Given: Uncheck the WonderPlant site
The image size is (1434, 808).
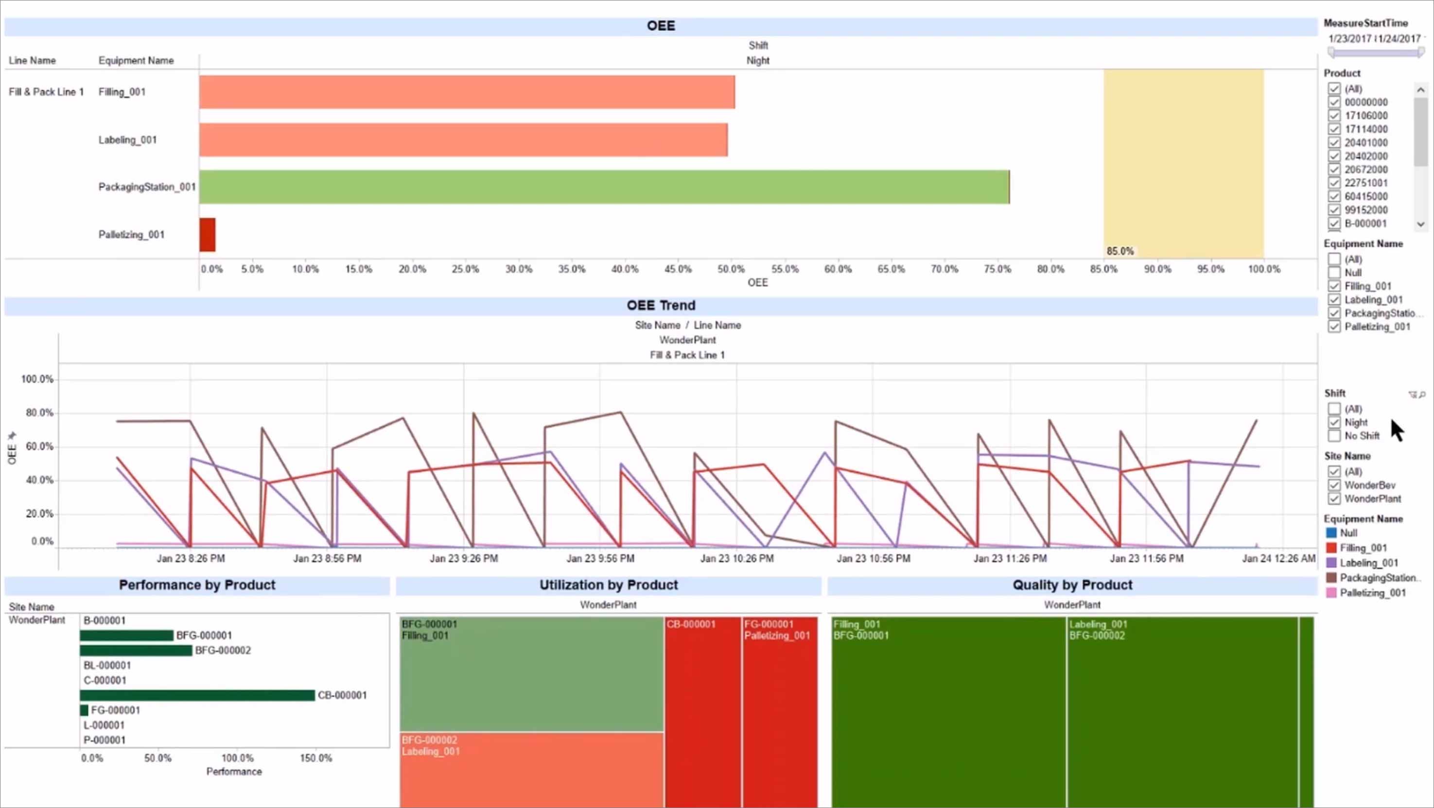Looking at the screenshot, I should pyautogui.click(x=1334, y=499).
